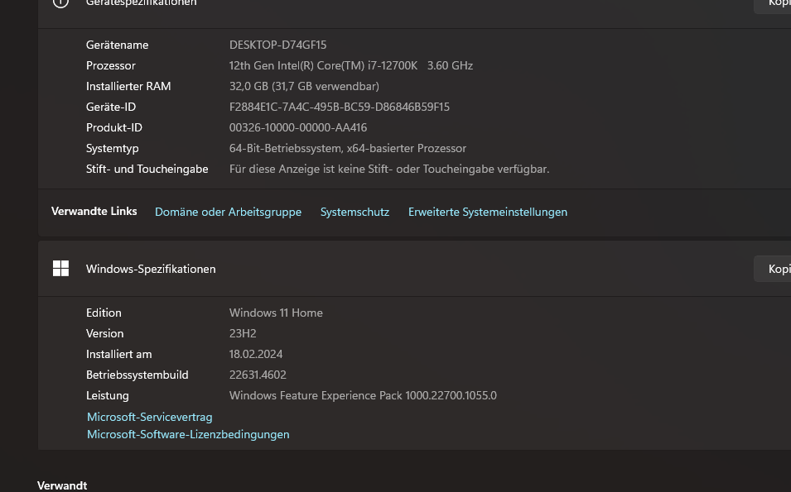Select Systemtyp value 64-Bit-Betriebssystem

coord(348,148)
